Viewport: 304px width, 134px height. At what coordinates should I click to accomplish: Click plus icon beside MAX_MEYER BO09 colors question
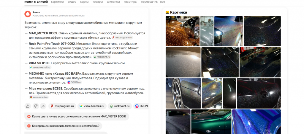29,116
